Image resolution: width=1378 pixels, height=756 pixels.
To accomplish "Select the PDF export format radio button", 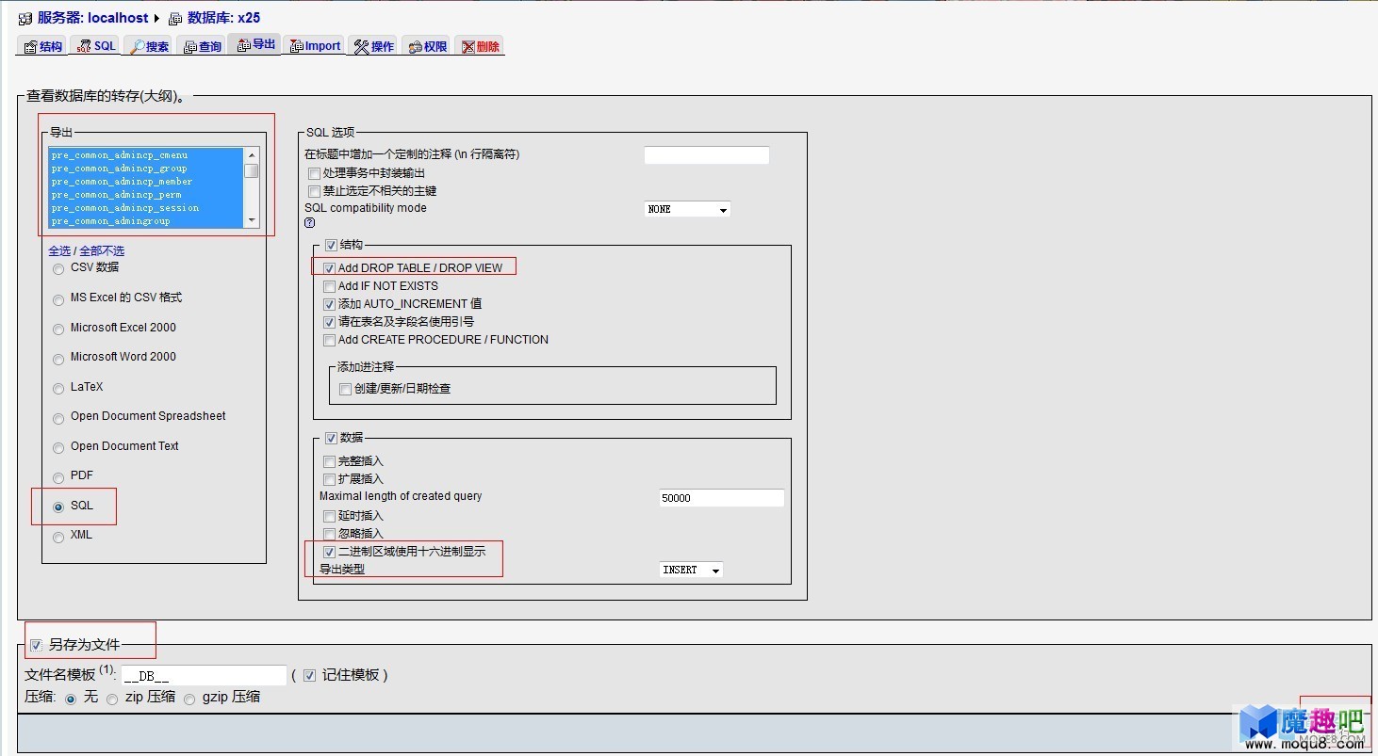I will point(58,477).
